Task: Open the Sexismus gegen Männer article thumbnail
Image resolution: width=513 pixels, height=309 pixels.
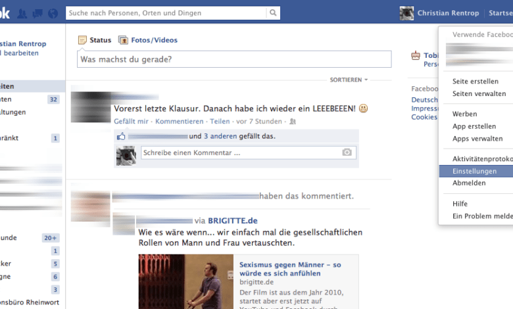Action: [x=185, y=282]
